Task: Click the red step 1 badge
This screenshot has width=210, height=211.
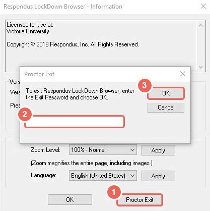Action: (x=114, y=192)
